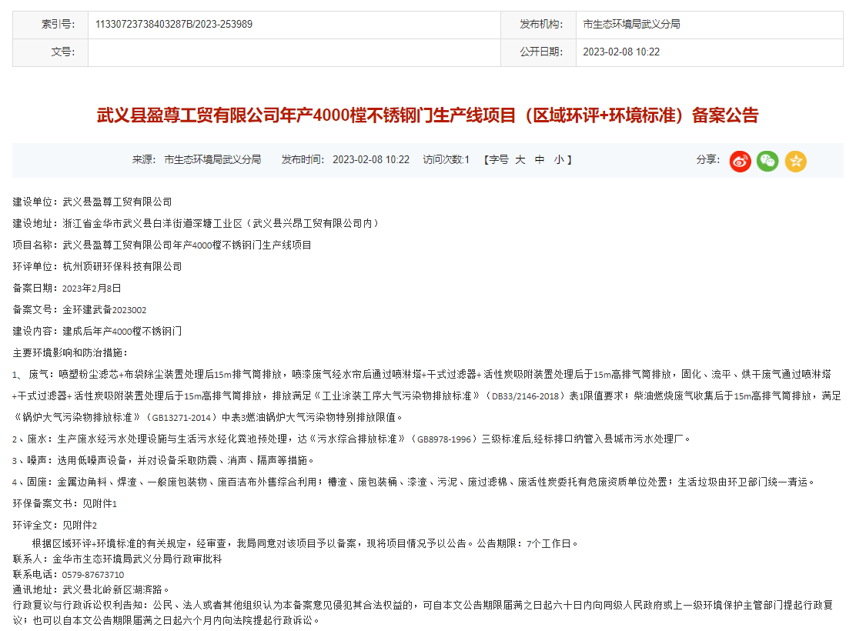Click EIA company 杭州顶研环保科技有限公司
856x631 pixels.
pyautogui.click(x=122, y=266)
